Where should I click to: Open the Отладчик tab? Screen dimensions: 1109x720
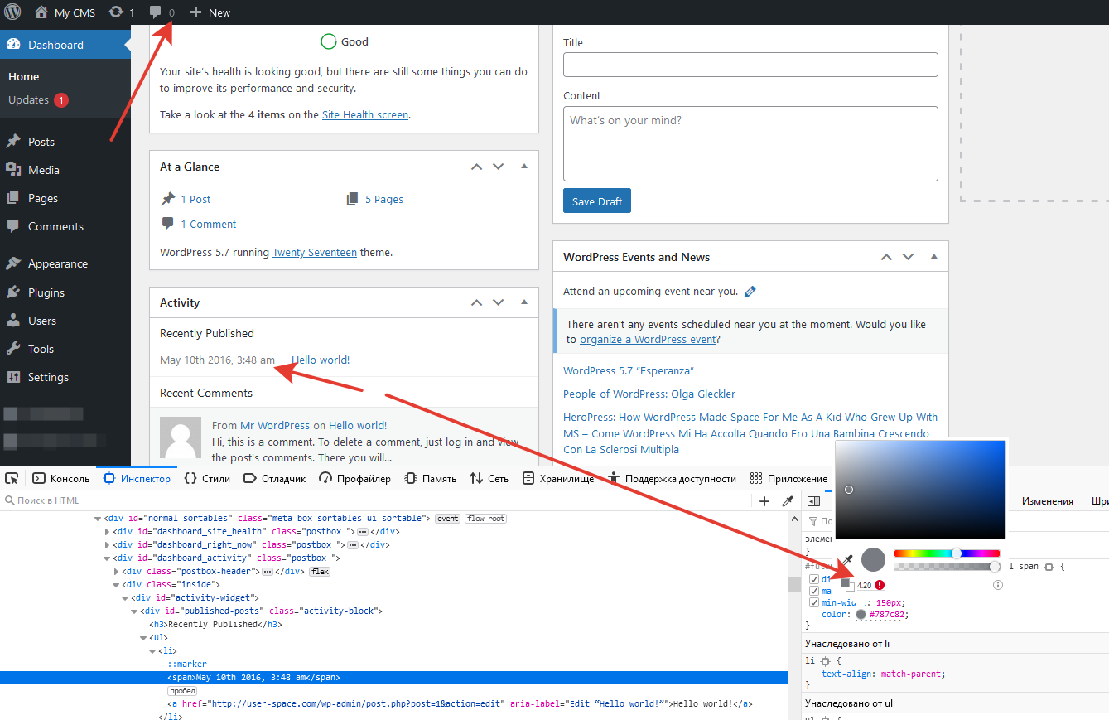pos(275,478)
